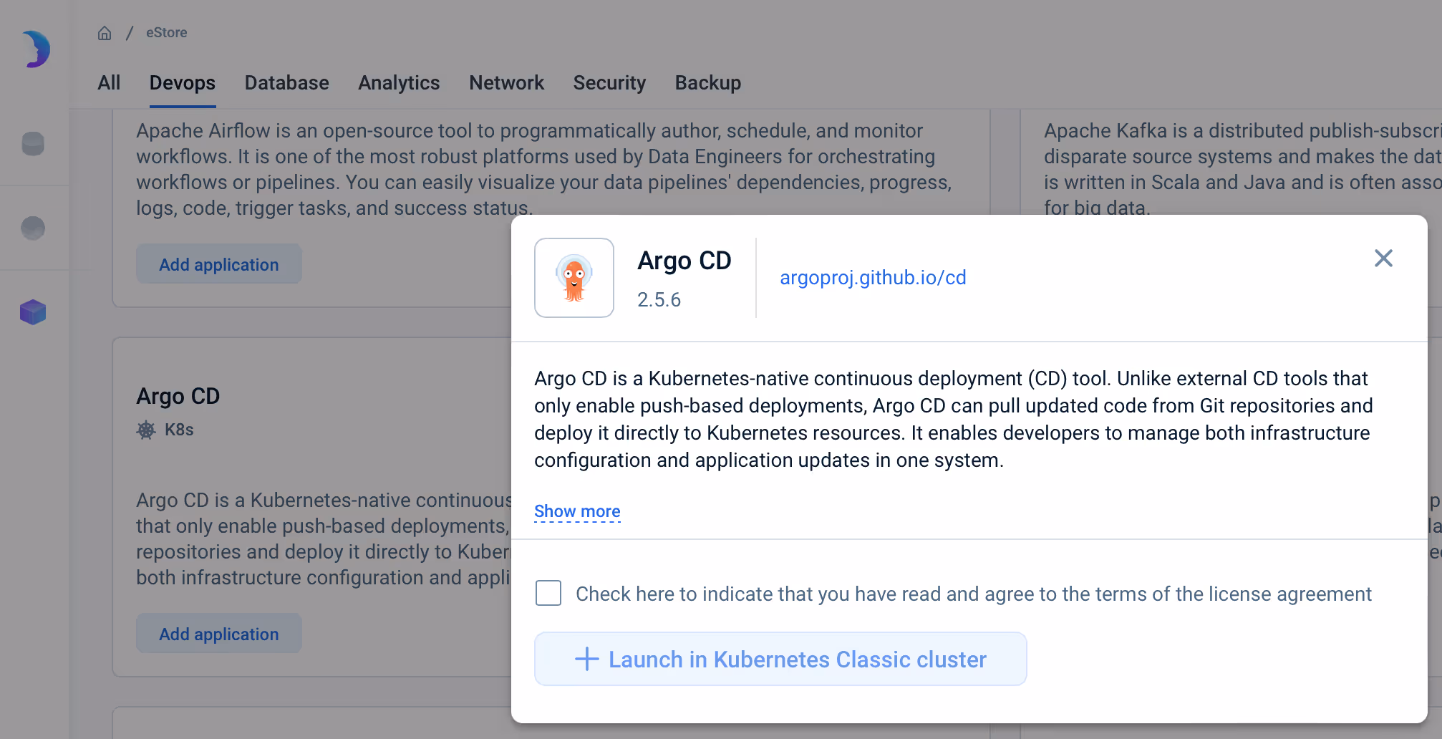Click the Argo CD dialog title
This screenshot has height=739, width=1442.
pyautogui.click(x=684, y=261)
